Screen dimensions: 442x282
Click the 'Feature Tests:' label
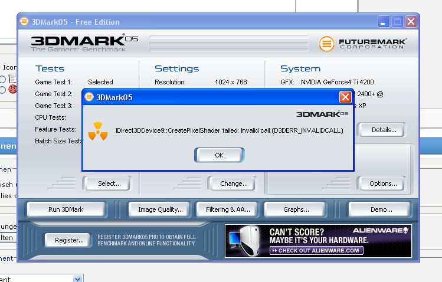[x=55, y=129]
